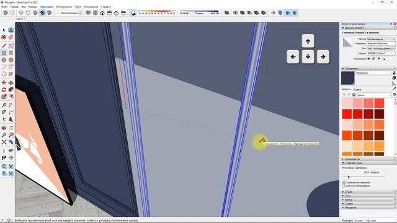The width and height of the screenshot is (397, 223).
Task: Select the Scale tool
Action: click(4, 97)
